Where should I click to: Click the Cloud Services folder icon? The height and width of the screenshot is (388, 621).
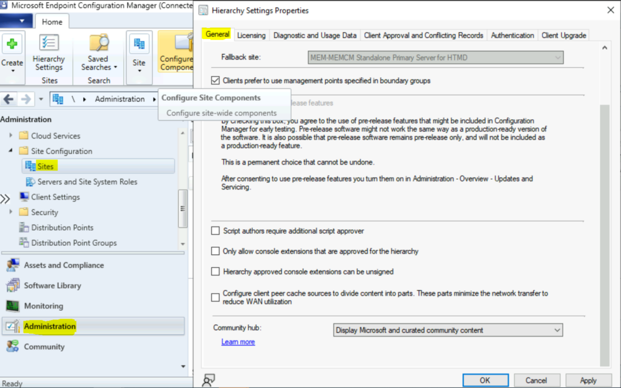tap(24, 135)
